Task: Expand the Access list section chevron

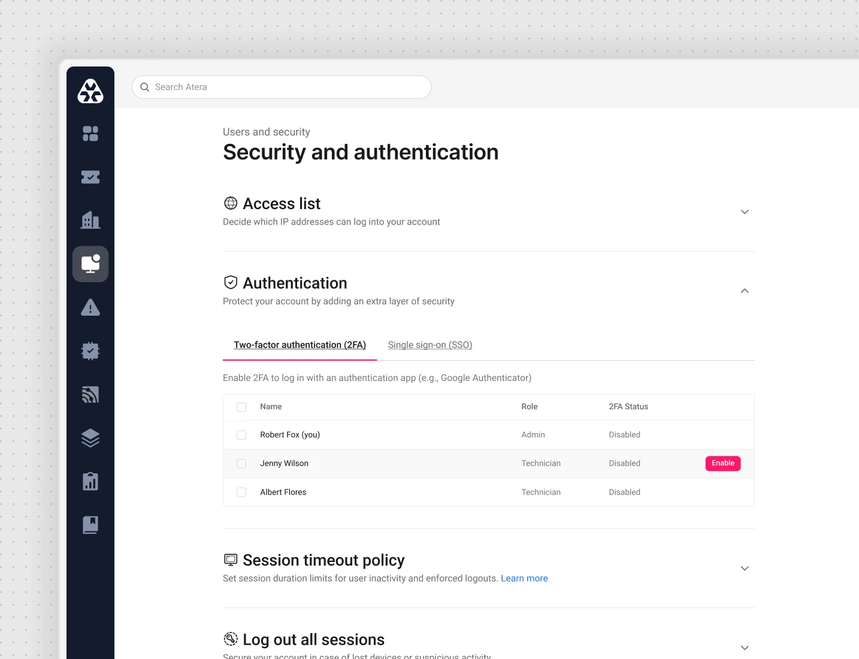Action: pos(745,211)
